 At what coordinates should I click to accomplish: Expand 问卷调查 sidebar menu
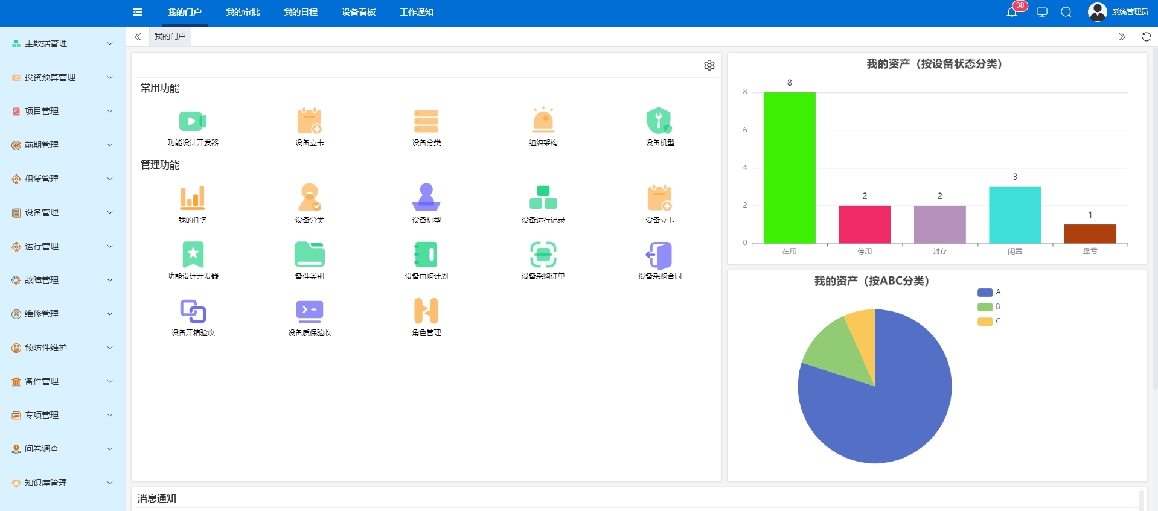(x=63, y=449)
